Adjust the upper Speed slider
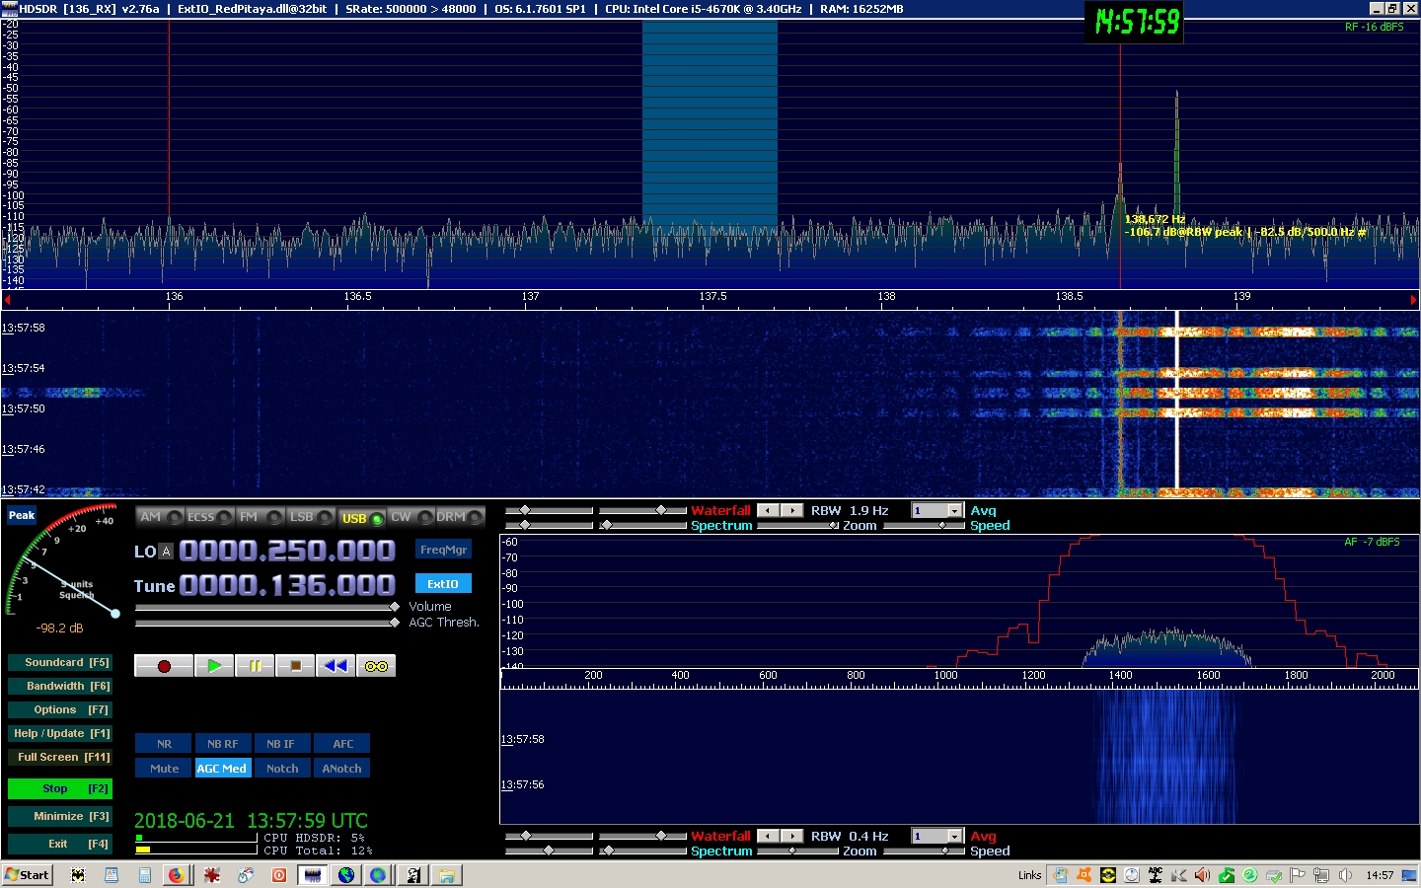 924,526
